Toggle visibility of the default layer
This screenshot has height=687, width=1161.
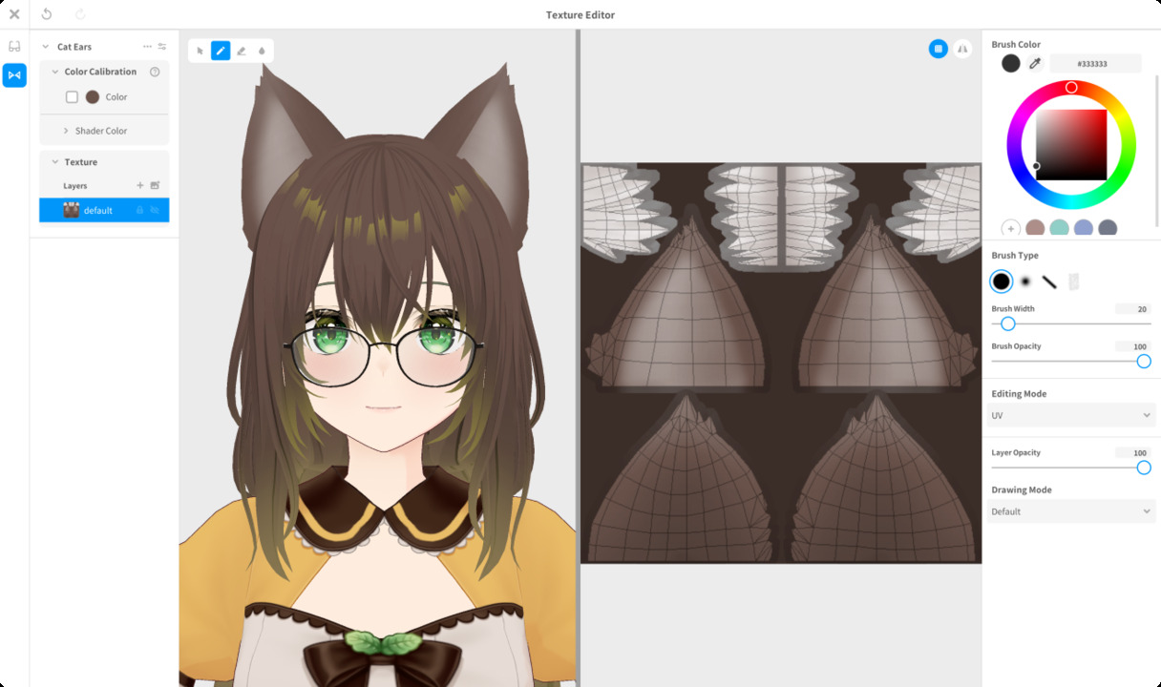click(154, 210)
